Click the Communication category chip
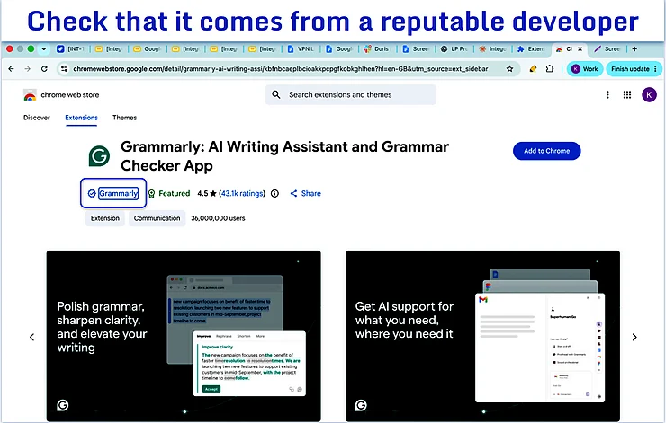The image size is (666, 423). coord(157,218)
